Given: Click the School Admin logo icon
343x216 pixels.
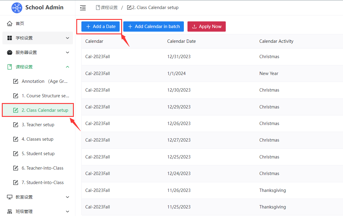Looking at the screenshot, I should click(17, 8).
